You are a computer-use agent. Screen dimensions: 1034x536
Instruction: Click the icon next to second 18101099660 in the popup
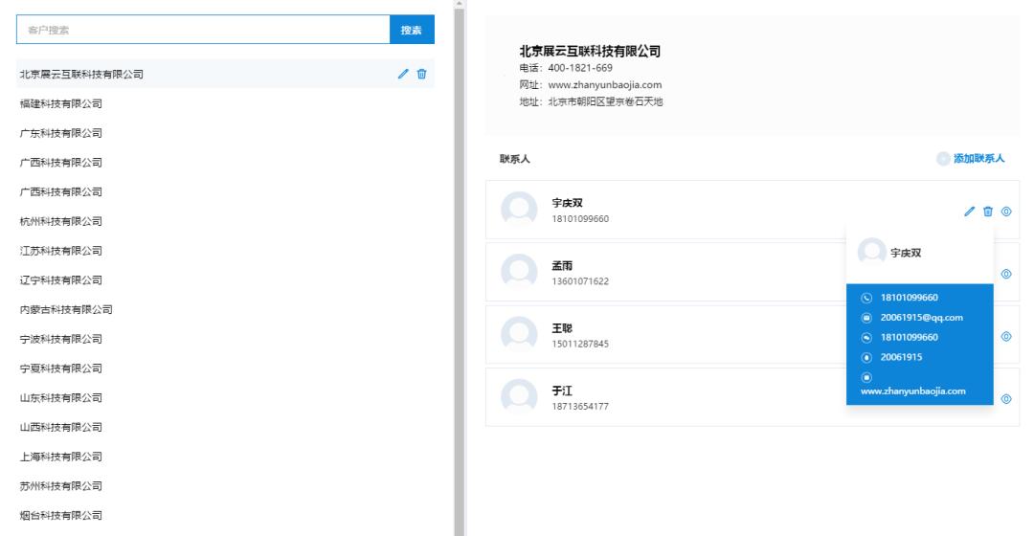click(866, 338)
